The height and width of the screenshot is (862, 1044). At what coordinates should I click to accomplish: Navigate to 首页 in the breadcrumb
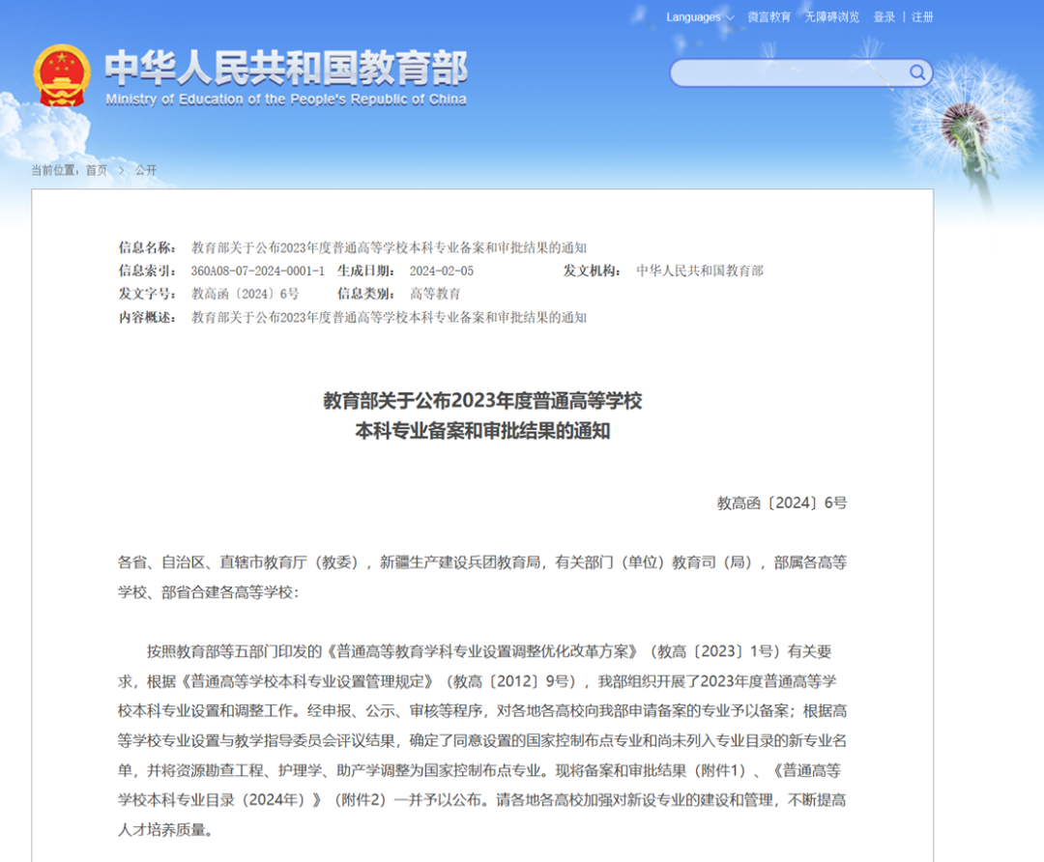pyautogui.click(x=95, y=170)
